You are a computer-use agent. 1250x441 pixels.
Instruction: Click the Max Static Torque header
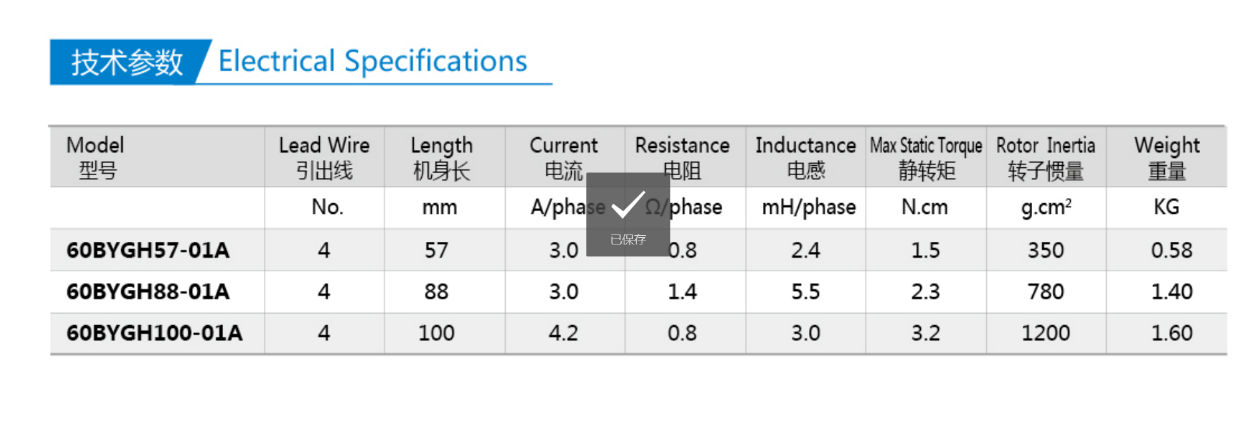pyautogui.click(x=926, y=157)
